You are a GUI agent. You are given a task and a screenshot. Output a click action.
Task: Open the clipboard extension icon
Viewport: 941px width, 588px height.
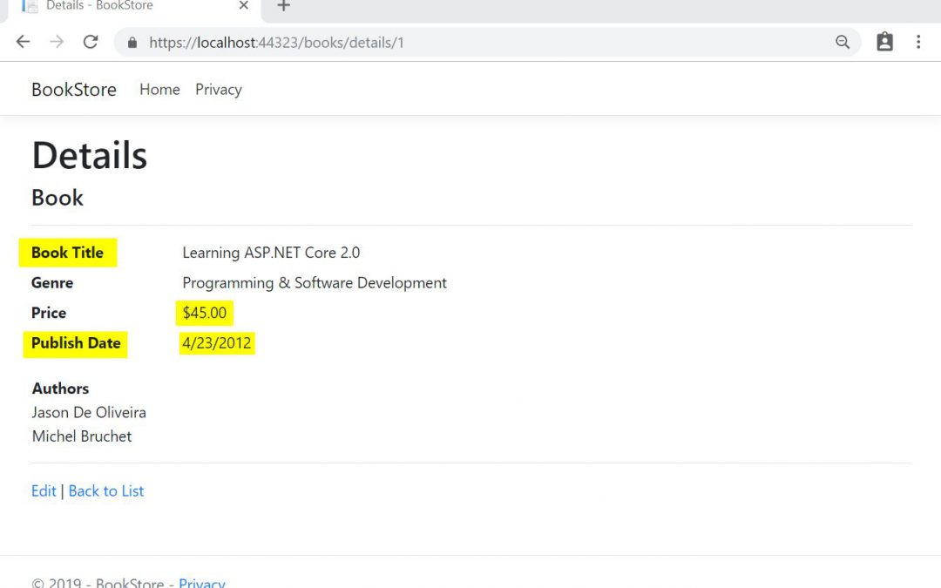click(x=884, y=42)
